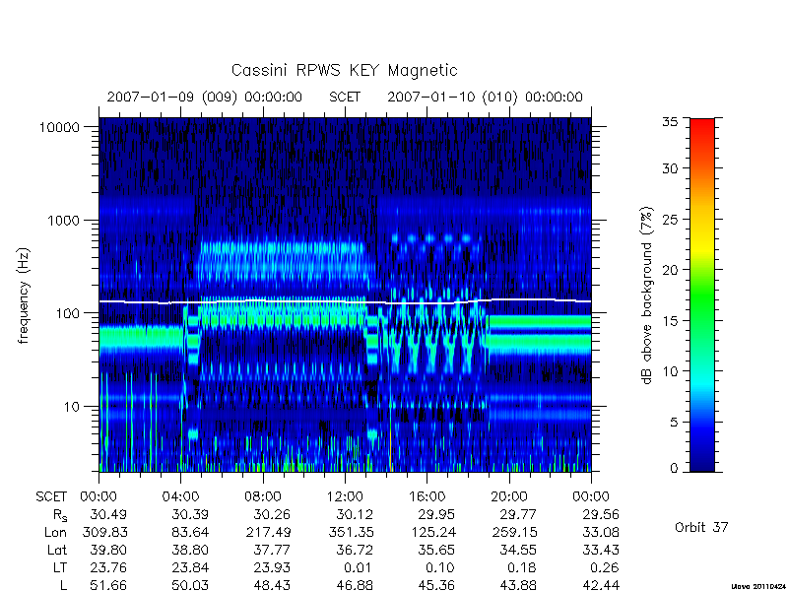Click the LT row label
788x591 pixels.
(x=60, y=568)
